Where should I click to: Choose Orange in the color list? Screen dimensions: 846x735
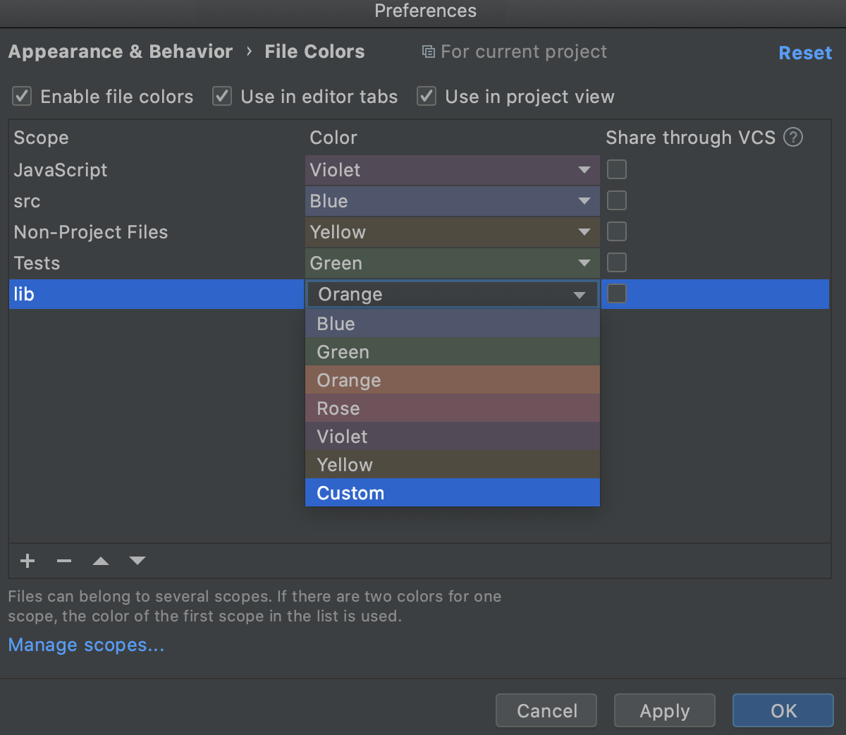pos(453,380)
